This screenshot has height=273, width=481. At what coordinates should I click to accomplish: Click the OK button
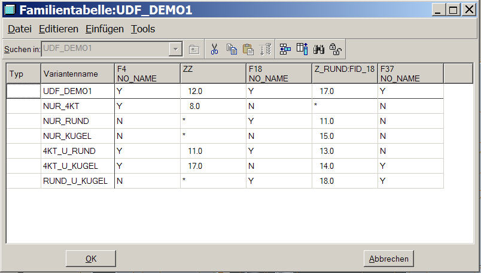(x=91, y=259)
